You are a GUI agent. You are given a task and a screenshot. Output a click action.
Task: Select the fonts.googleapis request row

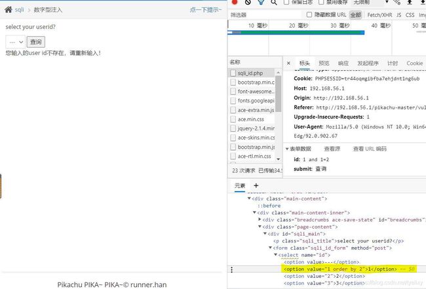pos(252,101)
